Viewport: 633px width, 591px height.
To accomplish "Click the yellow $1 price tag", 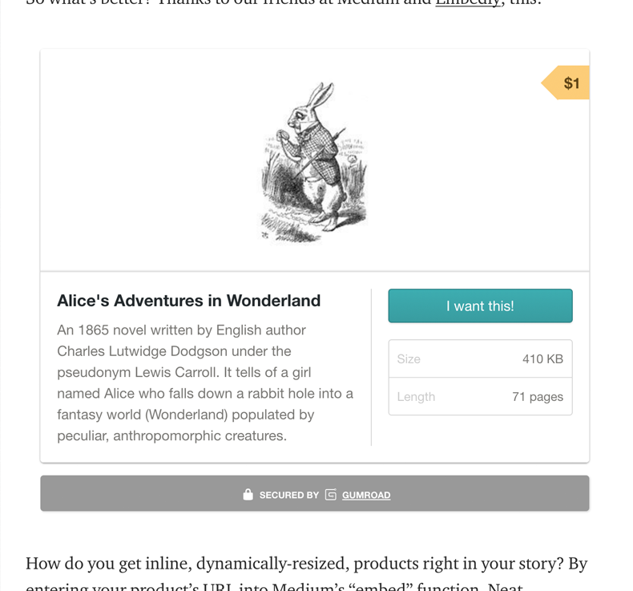I will tap(568, 83).
